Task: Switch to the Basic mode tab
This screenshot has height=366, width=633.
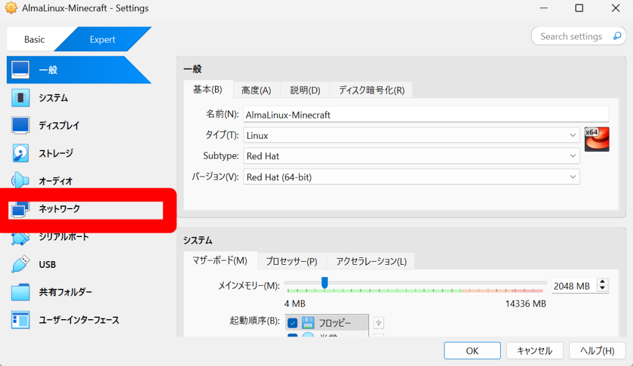Action: pos(35,40)
